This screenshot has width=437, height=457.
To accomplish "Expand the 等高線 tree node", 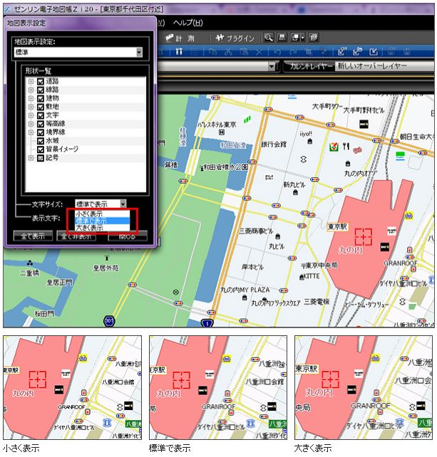I will click(31, 124).
